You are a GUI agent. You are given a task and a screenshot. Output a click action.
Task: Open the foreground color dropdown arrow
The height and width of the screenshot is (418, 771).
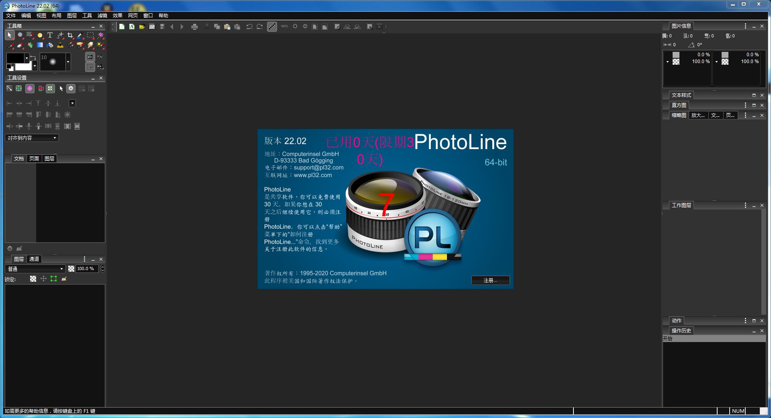(27, 58)
